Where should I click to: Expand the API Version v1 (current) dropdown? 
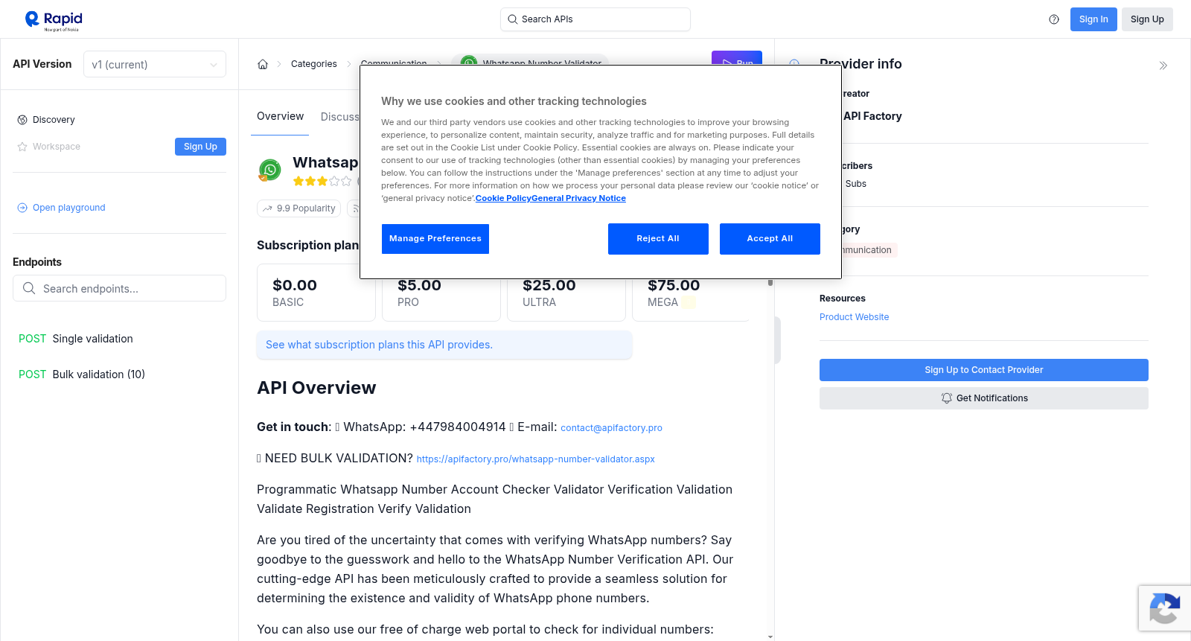pos(155,64)
